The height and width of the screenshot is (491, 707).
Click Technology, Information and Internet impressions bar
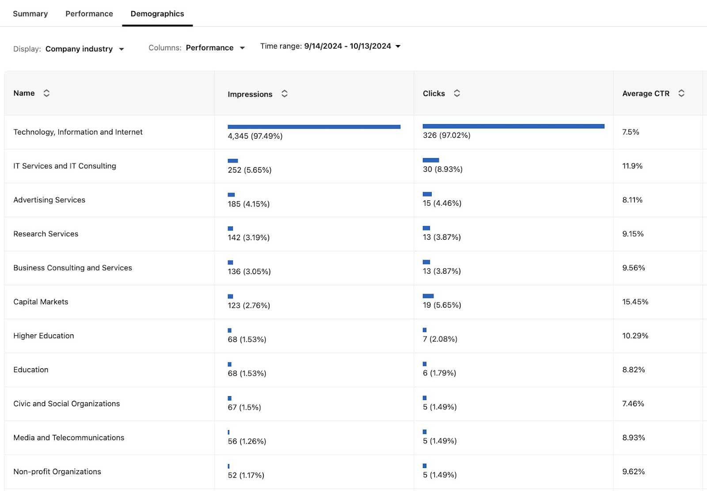[314, 127]
